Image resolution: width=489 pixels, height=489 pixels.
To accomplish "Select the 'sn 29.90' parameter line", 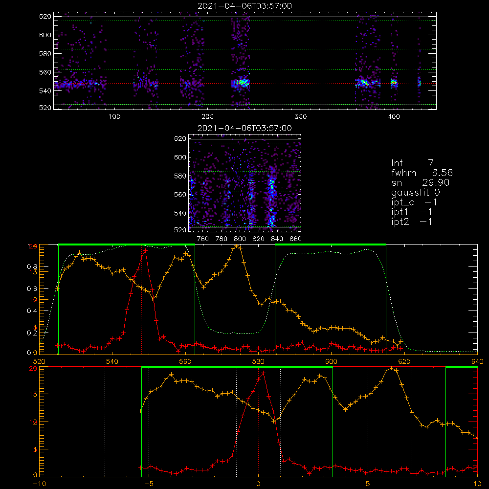I will [420, 183].
